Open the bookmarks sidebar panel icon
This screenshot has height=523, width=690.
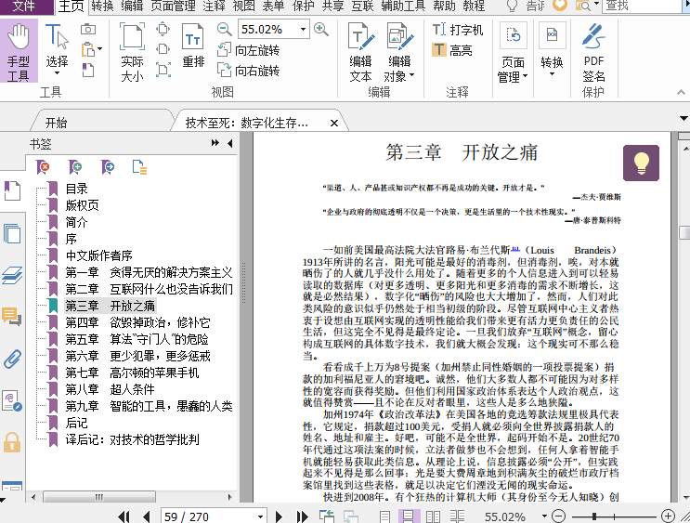[12, 191]
